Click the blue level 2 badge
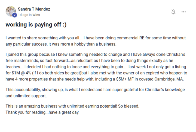 click(x=15, y=15)
